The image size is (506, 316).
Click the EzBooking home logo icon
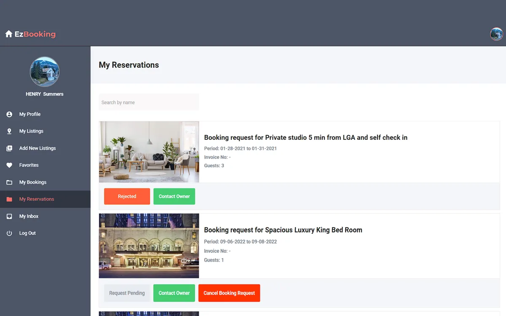[x=8, y=34]
